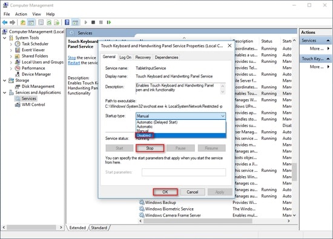333x239 pixels.
Task: Expand the Local Users and Groups node
Action: [11, 62]
